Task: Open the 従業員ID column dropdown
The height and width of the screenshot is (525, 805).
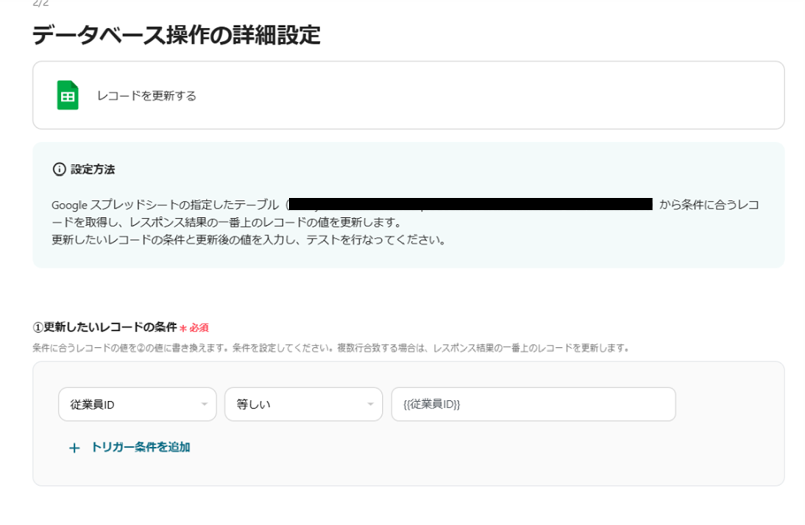Action: pos(137,404)
